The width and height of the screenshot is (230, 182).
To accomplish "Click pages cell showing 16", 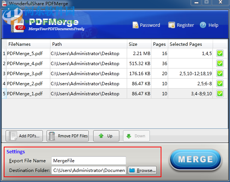I will click(160, 54).
